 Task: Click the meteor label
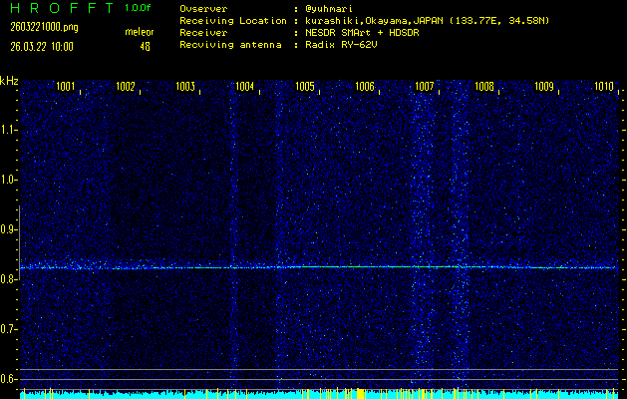139,32
